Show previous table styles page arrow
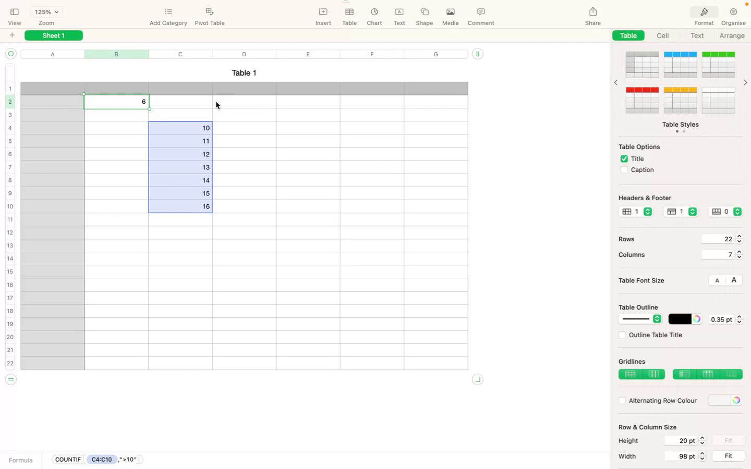This screenshot has height=469, width=751. coord(616,82)
